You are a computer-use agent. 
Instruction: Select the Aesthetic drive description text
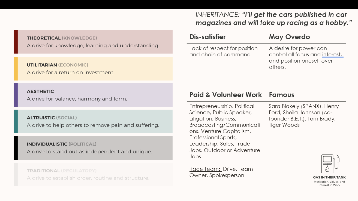click(x=77, y=99)
